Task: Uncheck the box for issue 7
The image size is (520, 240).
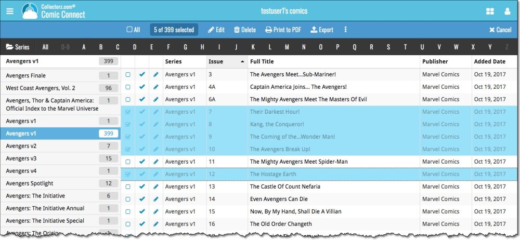Action: coord(128,112)
